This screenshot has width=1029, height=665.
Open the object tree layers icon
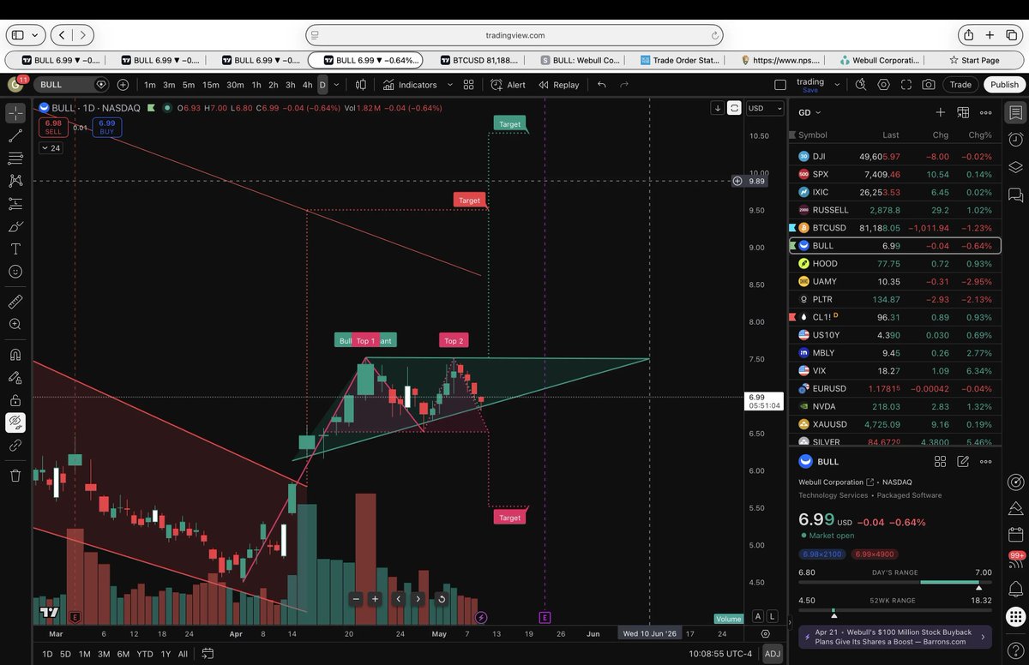1016,166
